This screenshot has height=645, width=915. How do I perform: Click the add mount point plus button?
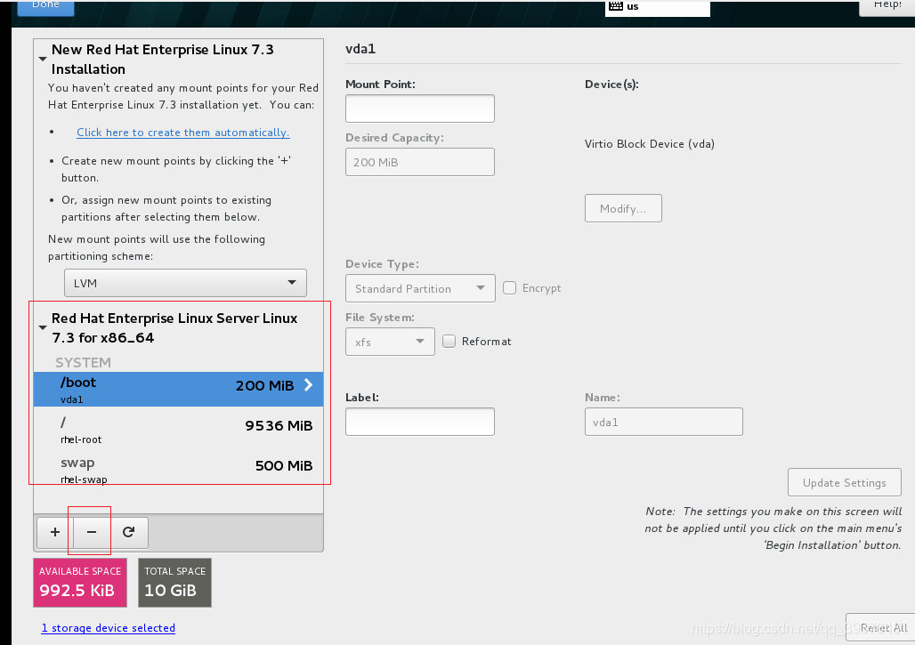click(55, 532)
